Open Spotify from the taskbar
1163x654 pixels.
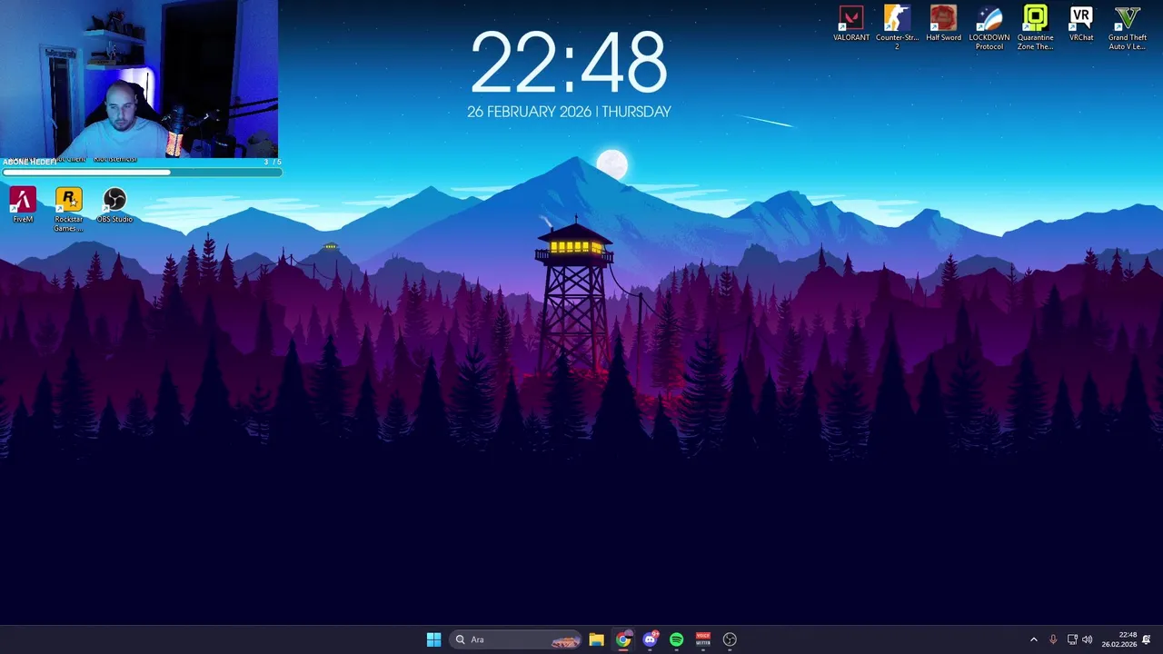click(x=676, y=639)
